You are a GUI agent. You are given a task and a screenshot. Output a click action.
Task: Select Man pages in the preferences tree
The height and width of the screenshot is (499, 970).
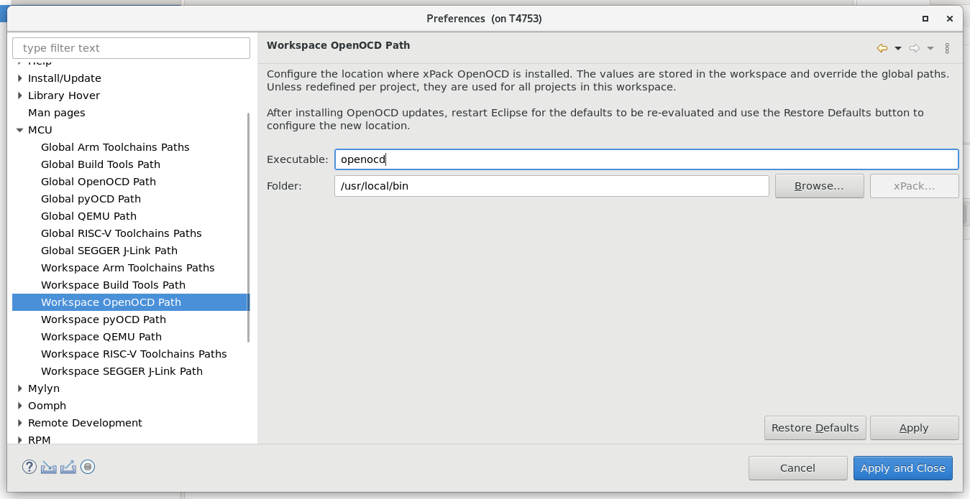click(x=56, y=113)
